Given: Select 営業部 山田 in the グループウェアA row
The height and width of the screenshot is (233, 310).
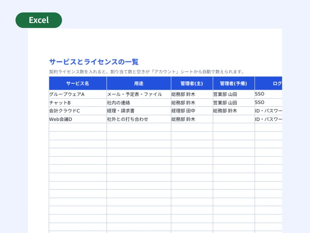Looking at the screenshot, I should coord(234,94).
